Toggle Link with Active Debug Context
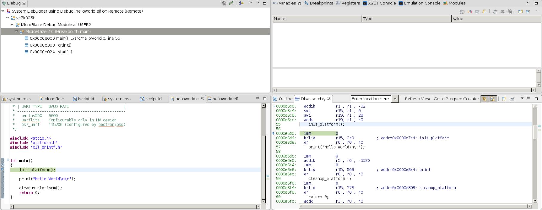Screen dimensions: 542x210 pos(484,99)
